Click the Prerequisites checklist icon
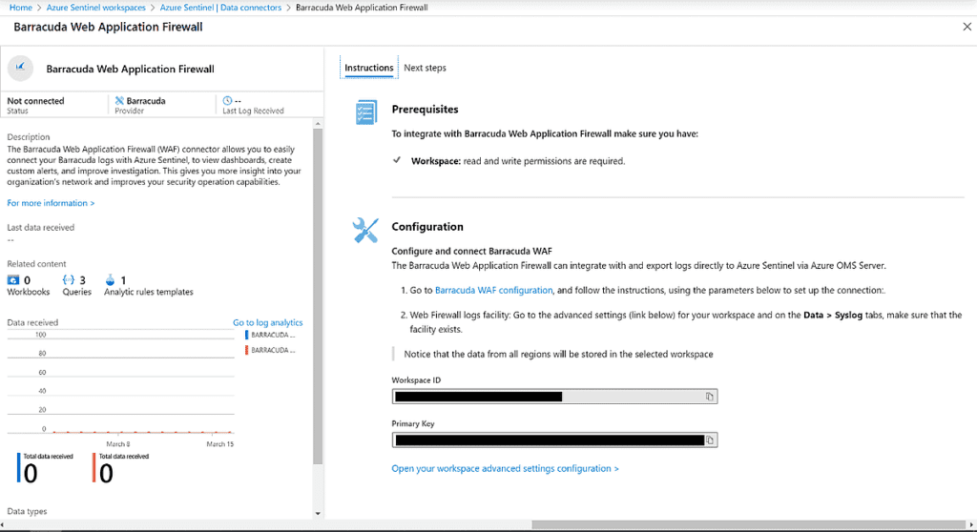The width and height of the screenshot is (977, 532). tap(365, 113)
